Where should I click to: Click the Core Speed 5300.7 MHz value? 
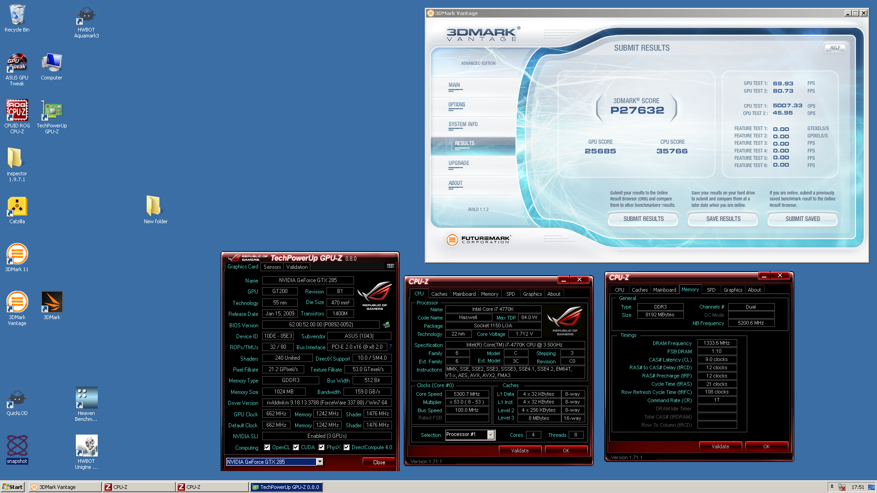pos(466,394)
